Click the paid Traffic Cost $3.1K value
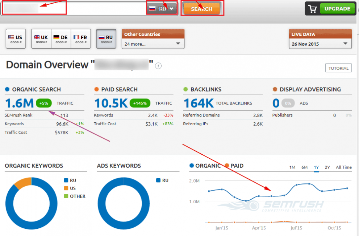This screenshot has height=236, width=359. tap(151, 124)
